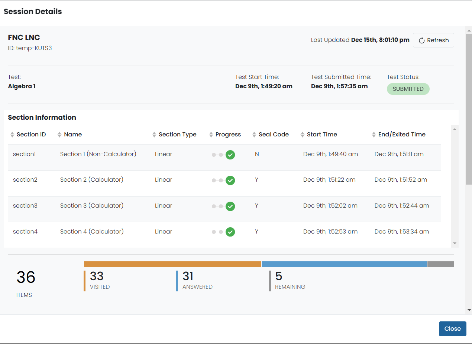Viewport: 472px width, 344px height.
Task: Click section2 green completion checkmark
Action: [230, 181]
